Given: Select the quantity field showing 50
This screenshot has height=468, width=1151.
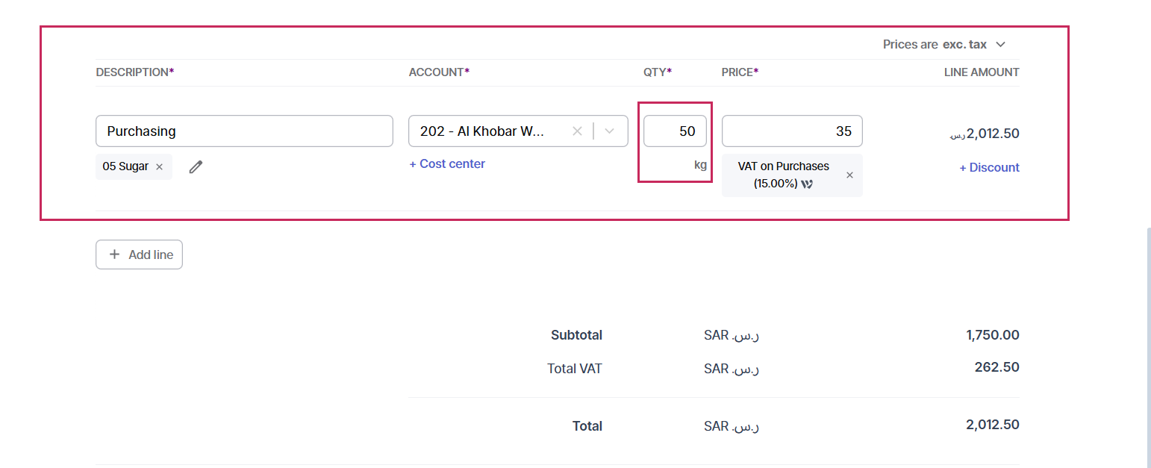Looking at the screenshot, I should tap(675, 131).
